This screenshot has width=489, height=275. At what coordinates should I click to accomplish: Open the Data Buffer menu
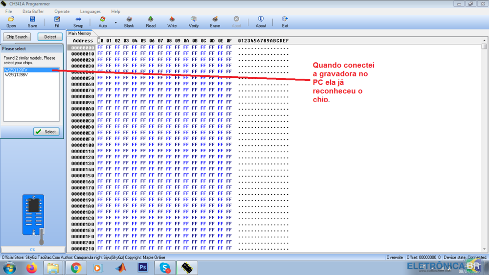pos(33,11)
